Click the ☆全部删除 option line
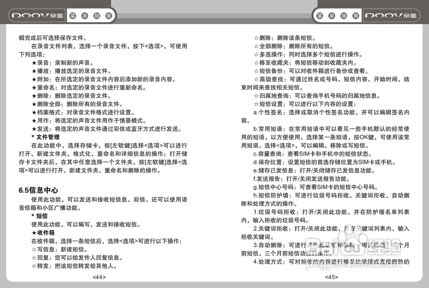The height and width of the screenshot is (288, 429). coord(294,46)
